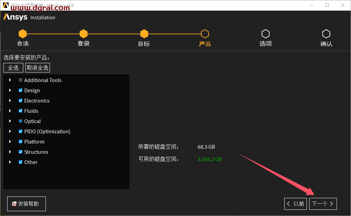Click the 68.3 GB required space value
Image resolution: width=351 pixels, height=216 pixels.
206,147
